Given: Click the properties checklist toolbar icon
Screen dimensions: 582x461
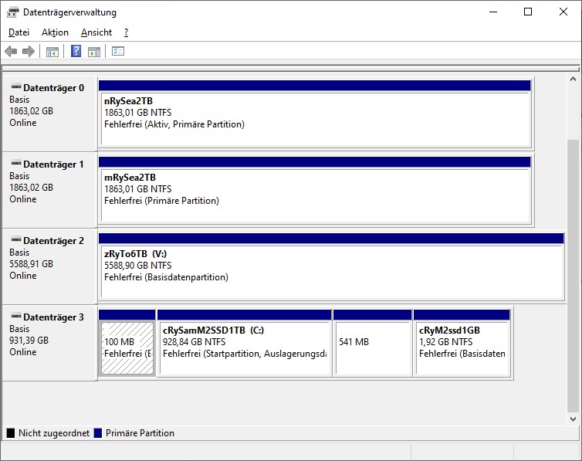Looking at the screenshot, I should pos(118,52).
